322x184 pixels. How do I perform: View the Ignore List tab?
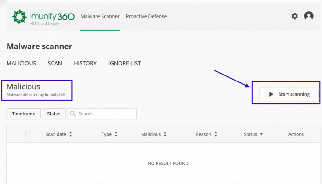[x=124, y=63]
